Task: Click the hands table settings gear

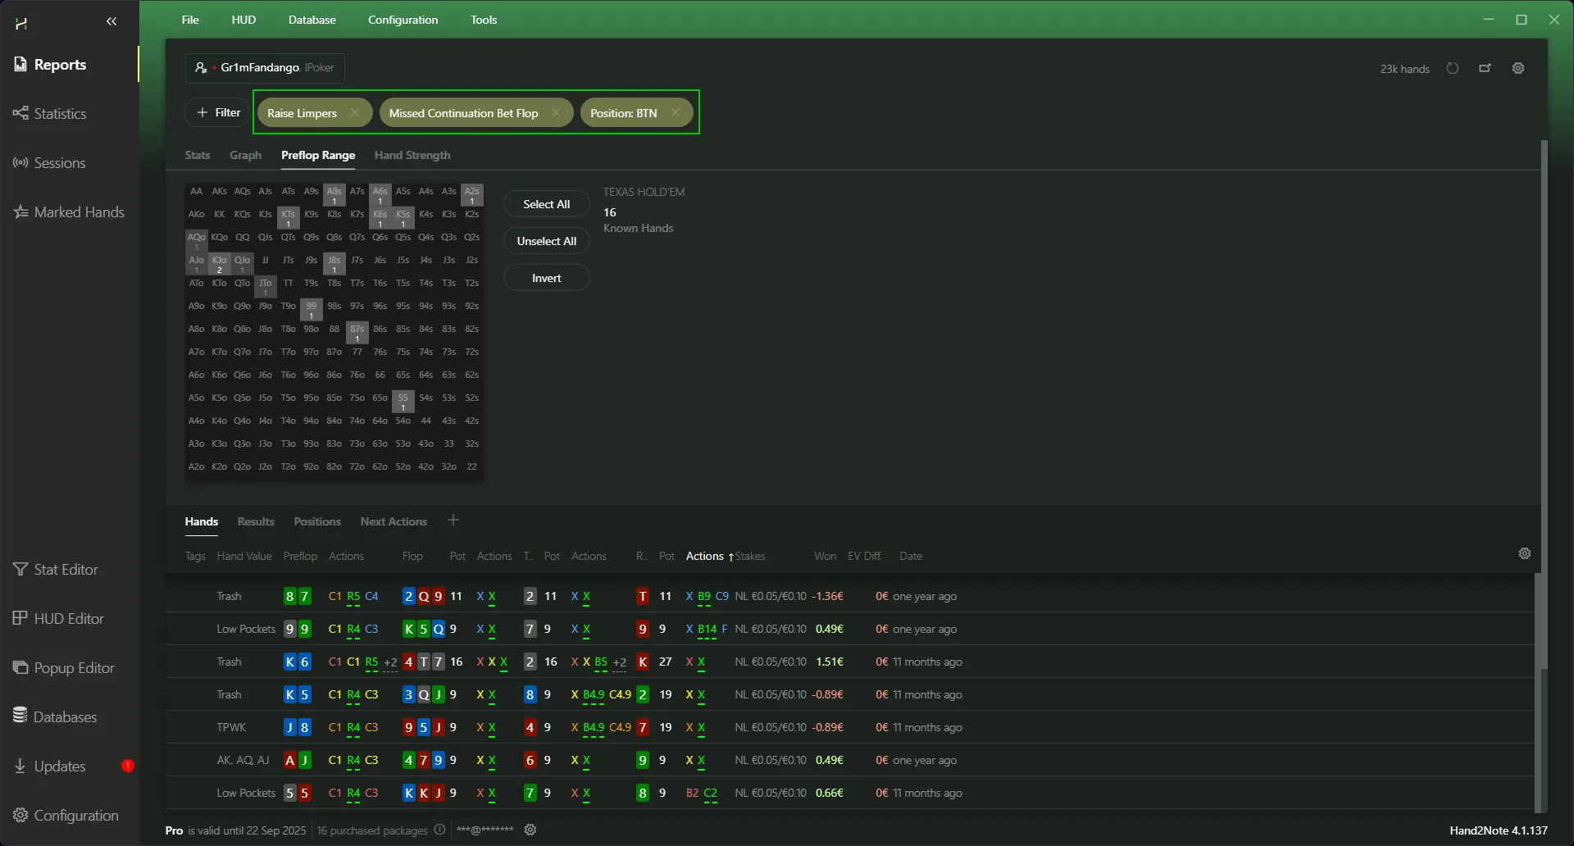Action: (1525, 554)
